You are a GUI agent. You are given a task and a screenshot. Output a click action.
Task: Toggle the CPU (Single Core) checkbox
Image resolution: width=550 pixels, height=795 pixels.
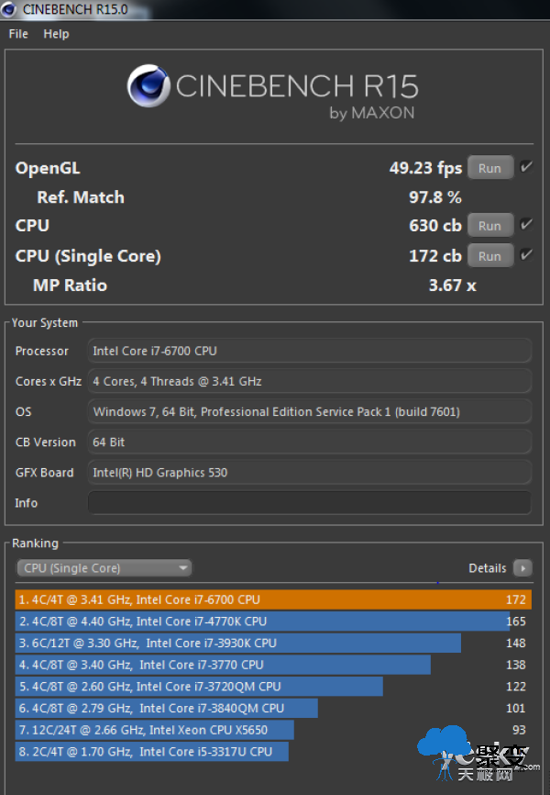tap(526, 255)
